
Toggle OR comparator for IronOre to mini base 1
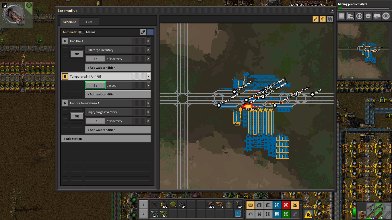pyautogui.click(x=77, y=116)
